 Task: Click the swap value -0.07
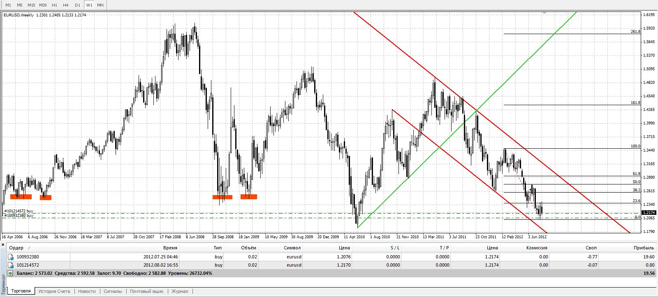tap(592, 265)
